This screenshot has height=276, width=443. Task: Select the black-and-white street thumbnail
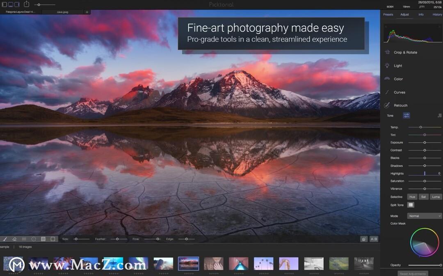pos(364,263)
